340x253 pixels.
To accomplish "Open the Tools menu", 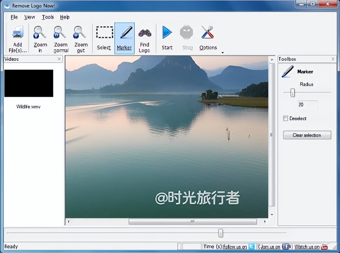I will click(48, 17).
